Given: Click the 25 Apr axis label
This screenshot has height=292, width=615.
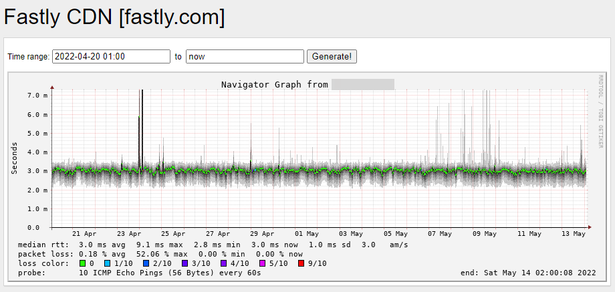Looking at the screenshot, I should [x=173, y=234].
